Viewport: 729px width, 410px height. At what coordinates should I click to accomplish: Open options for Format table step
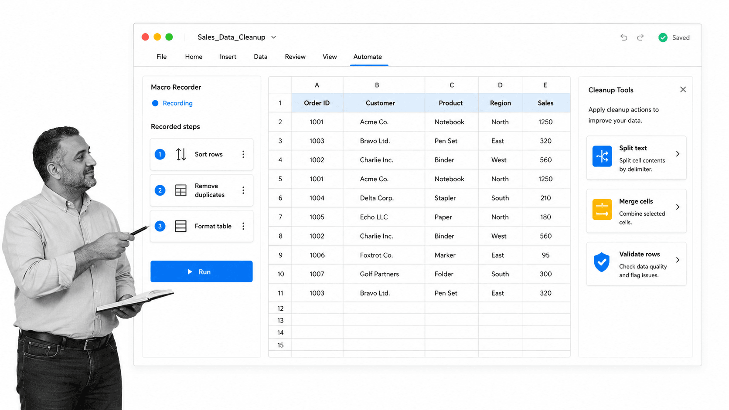point(243,226)
